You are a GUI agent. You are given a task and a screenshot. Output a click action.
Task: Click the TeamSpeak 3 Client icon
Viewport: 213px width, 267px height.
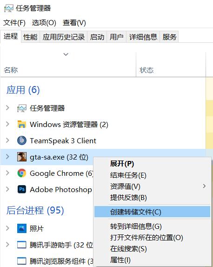(22, 140)
